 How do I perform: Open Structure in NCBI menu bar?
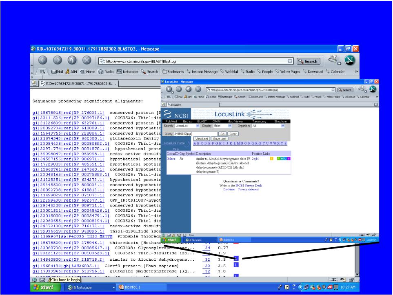(x=280, y=121)
